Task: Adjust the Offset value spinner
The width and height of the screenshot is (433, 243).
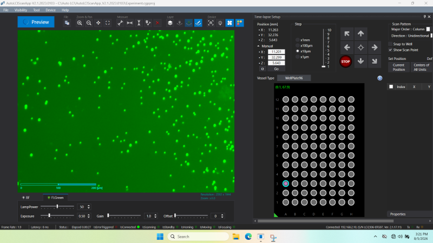Action: pyautogui.click(x=222, y=216)
